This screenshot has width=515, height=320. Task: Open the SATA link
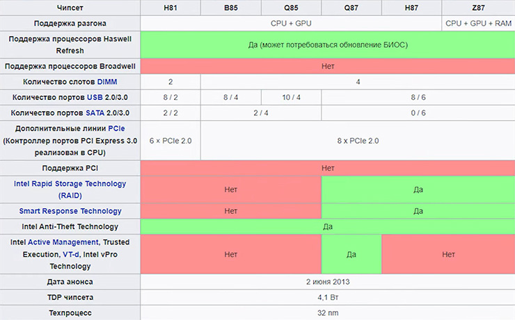pos(95,113)
